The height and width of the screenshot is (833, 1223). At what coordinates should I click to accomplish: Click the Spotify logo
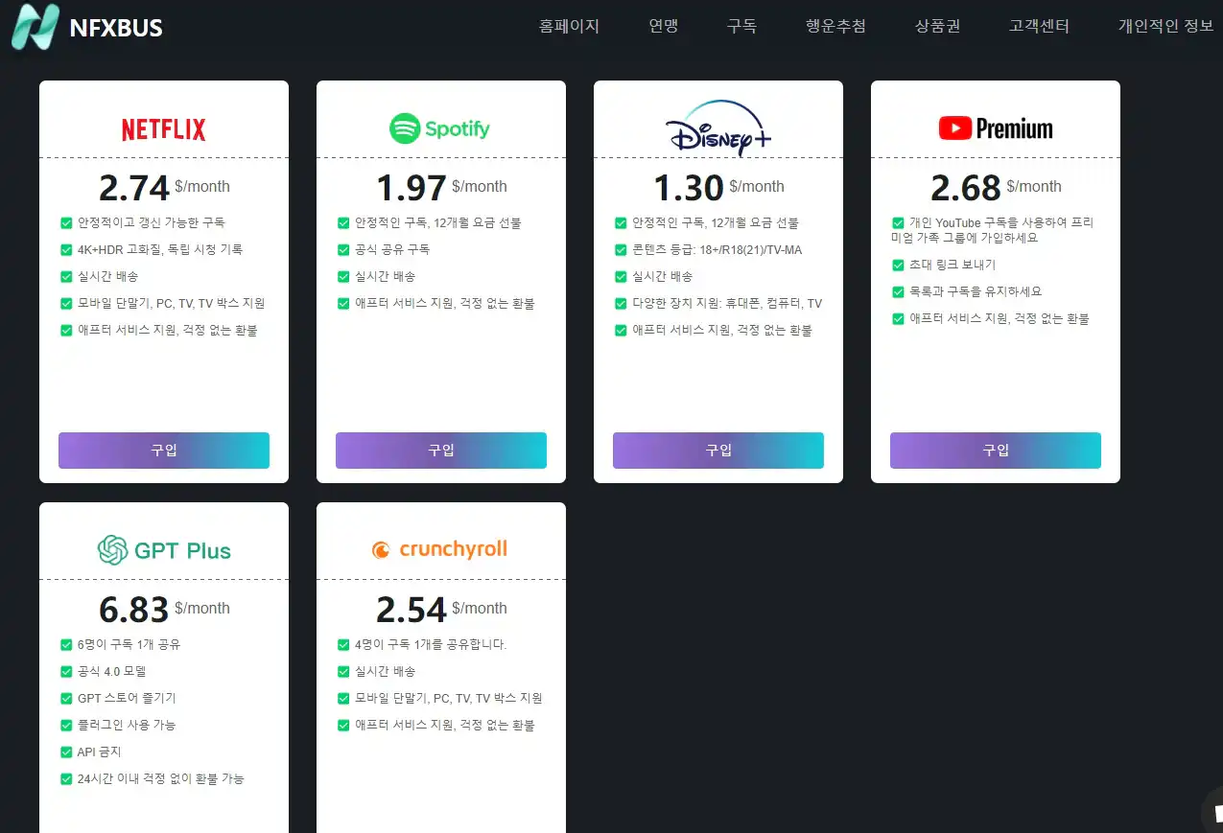tap(440, 128)
